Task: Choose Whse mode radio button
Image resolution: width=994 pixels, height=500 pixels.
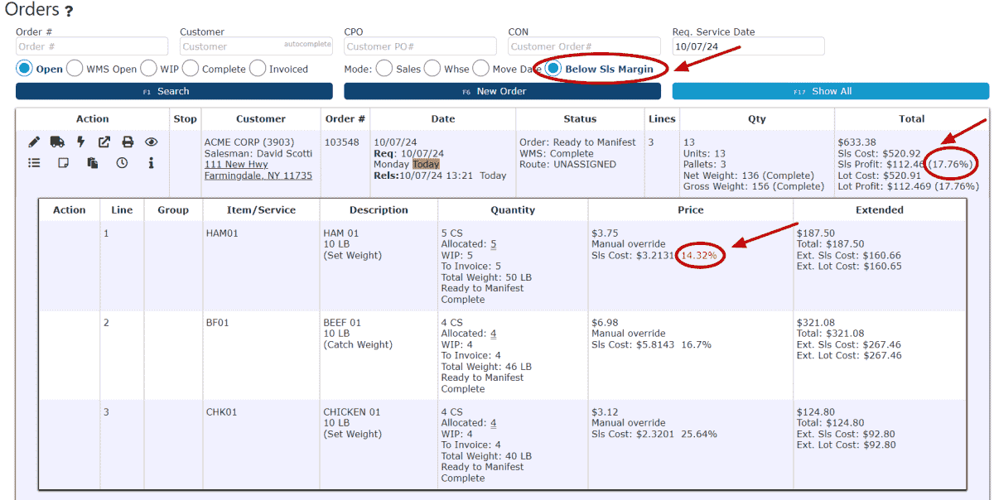Action: (x=432, y=69)
